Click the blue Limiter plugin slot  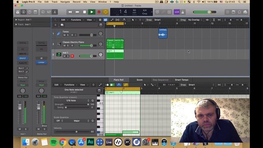pyautogui.click(x=42, y=62)
